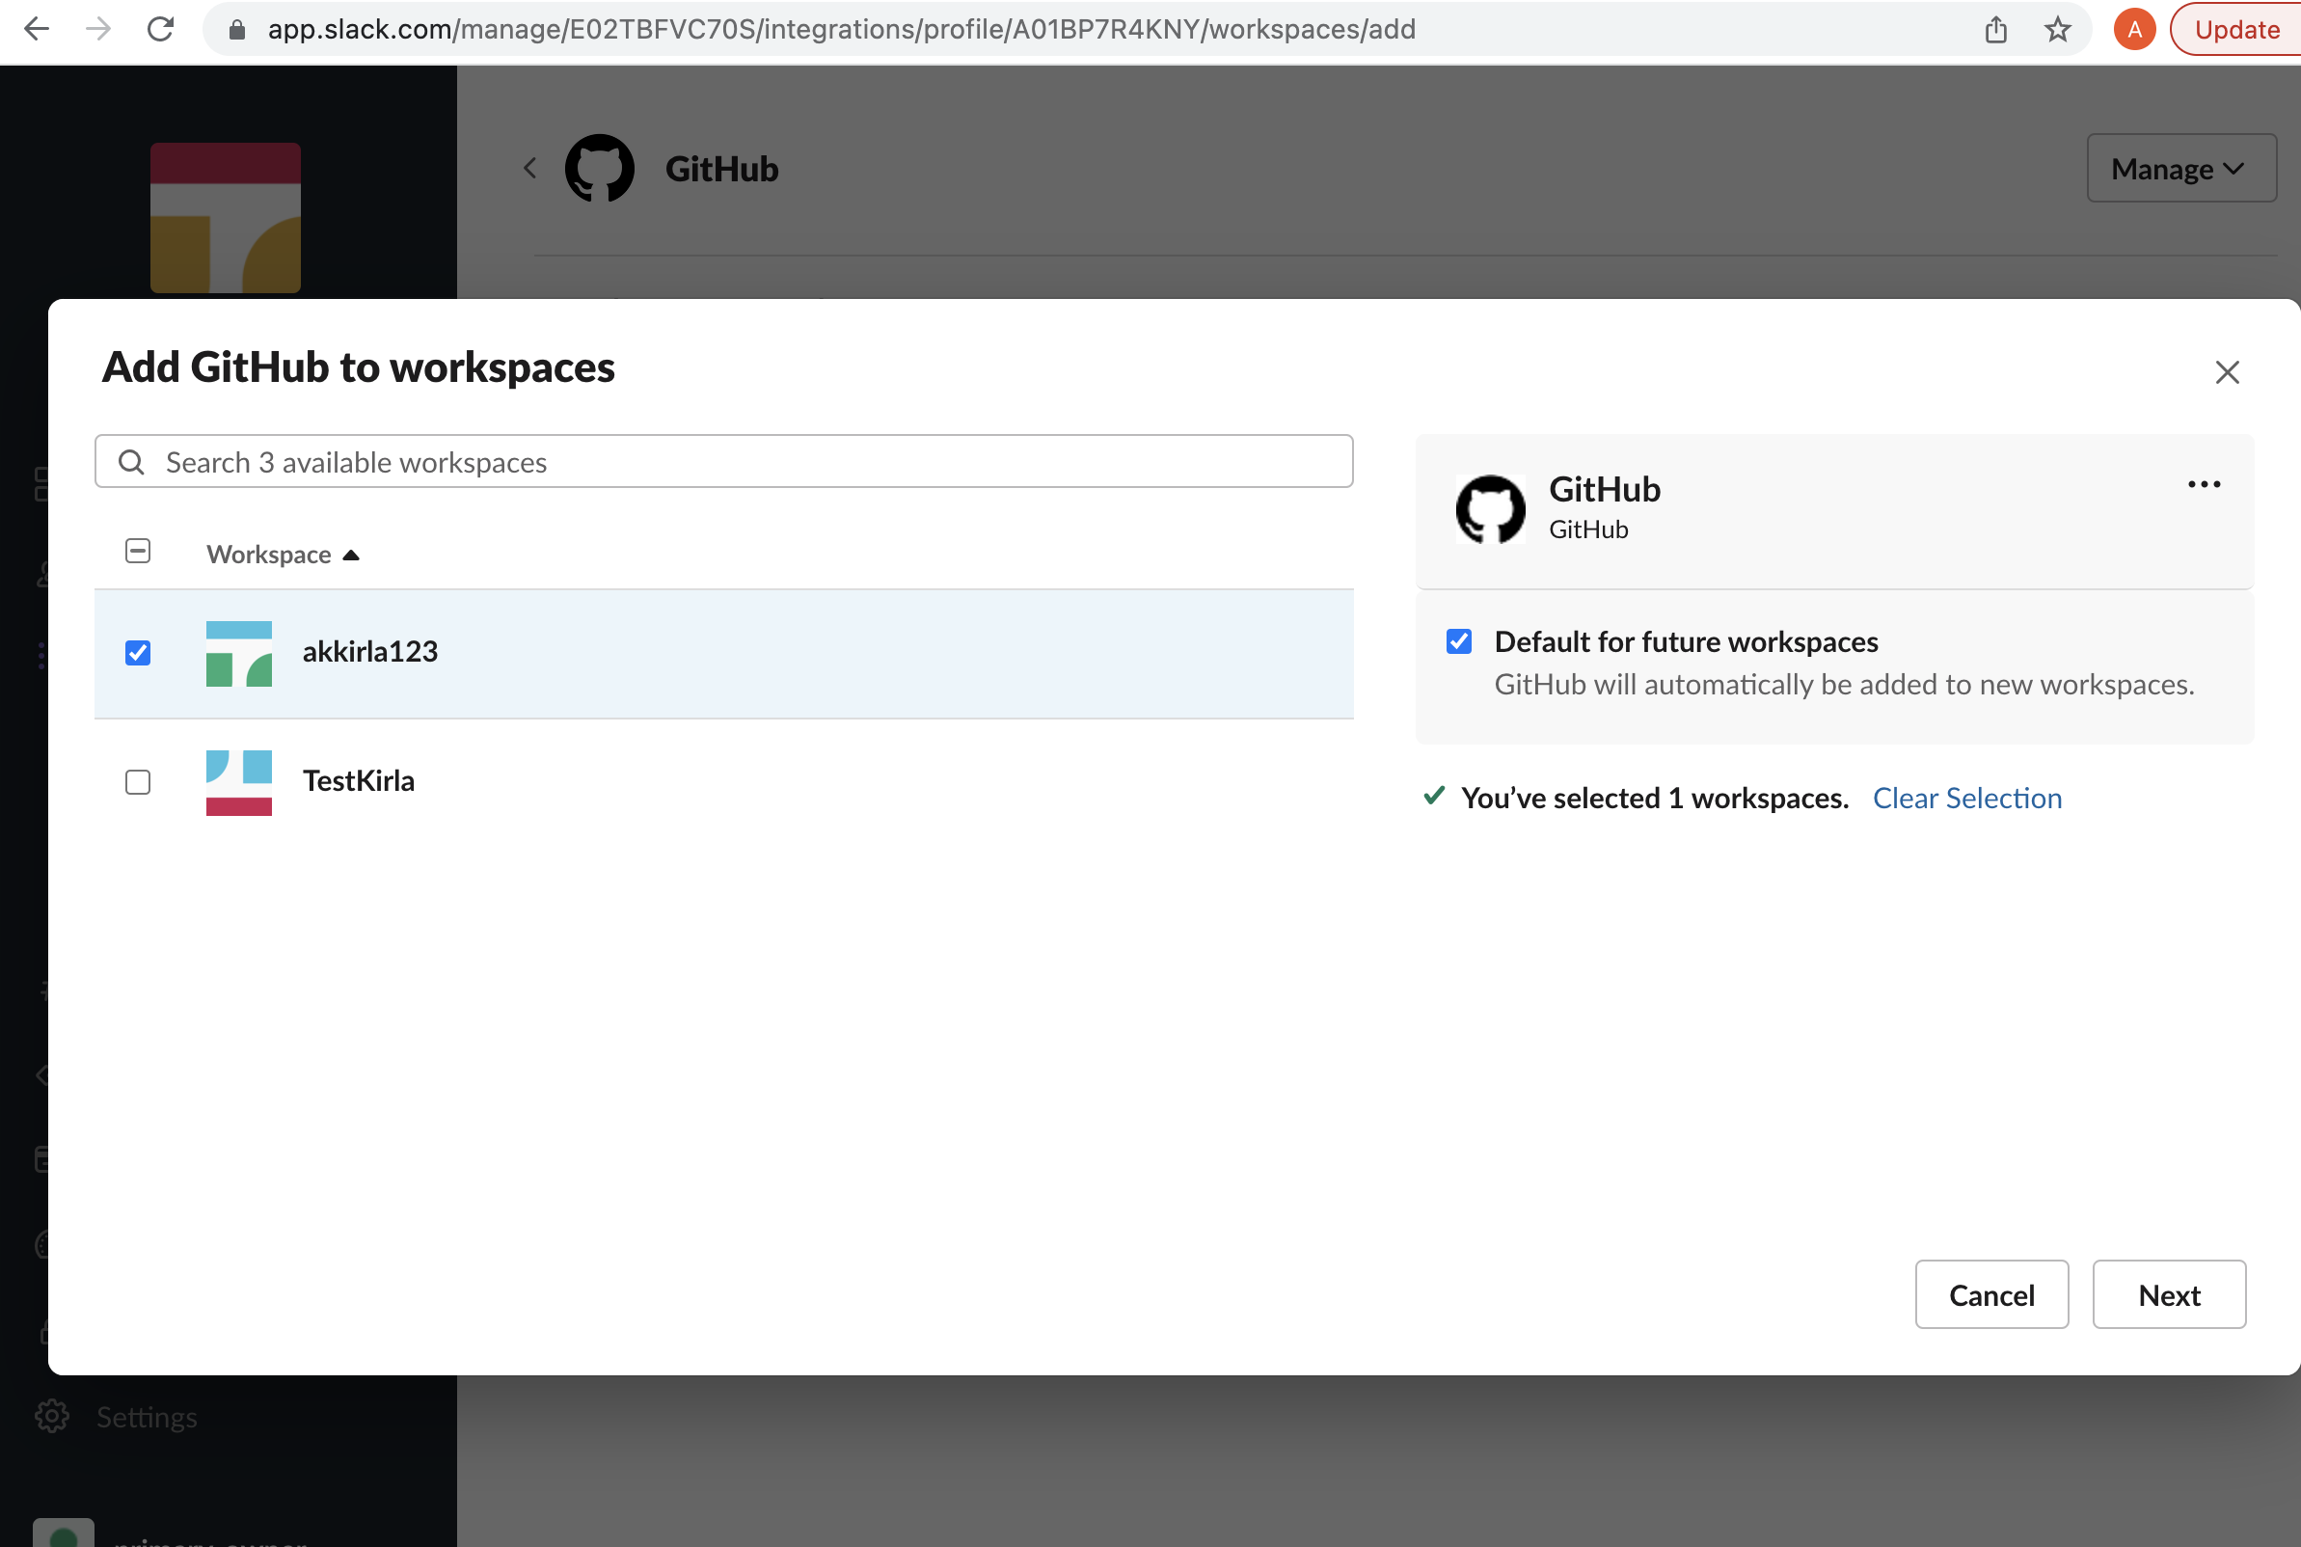Toggle the TestKirla workspace checkbox

pyautogui.click(x=138, y=780)
